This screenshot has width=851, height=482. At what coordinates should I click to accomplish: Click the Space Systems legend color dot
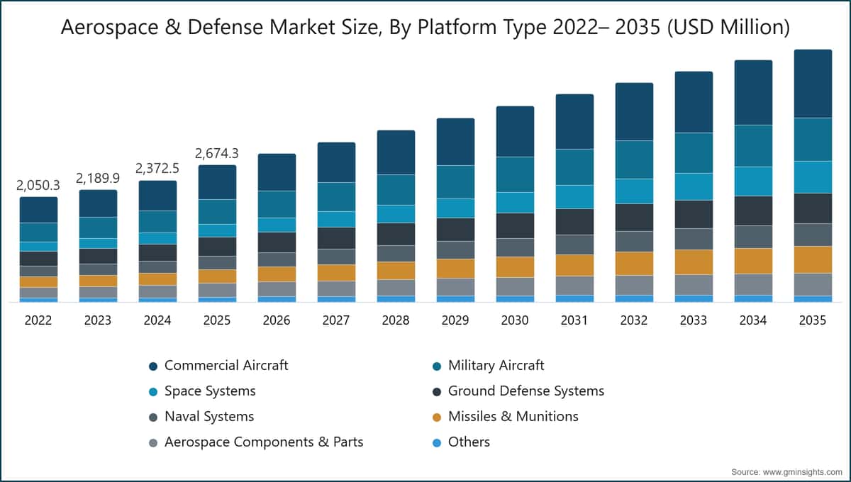pos(153,392)
